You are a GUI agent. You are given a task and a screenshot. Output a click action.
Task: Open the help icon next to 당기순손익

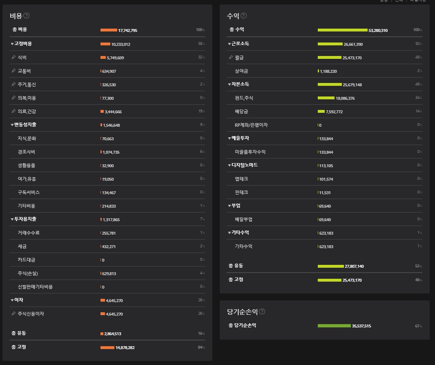(x=262, y=311)
